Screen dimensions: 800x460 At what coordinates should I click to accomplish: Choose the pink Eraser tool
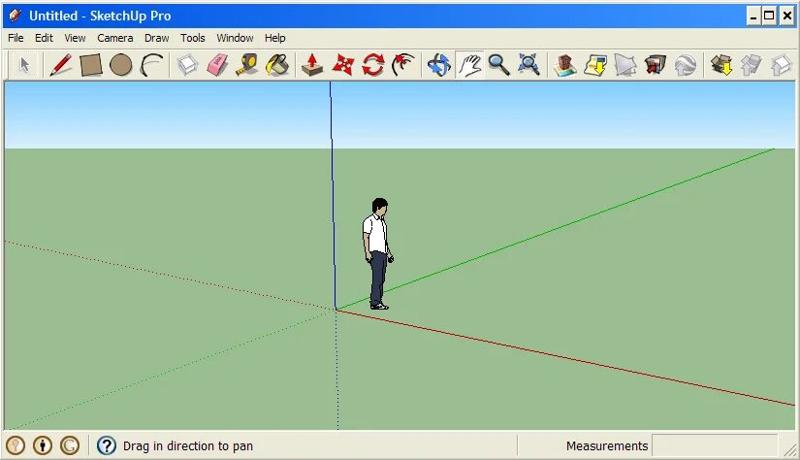coord(217,65)
